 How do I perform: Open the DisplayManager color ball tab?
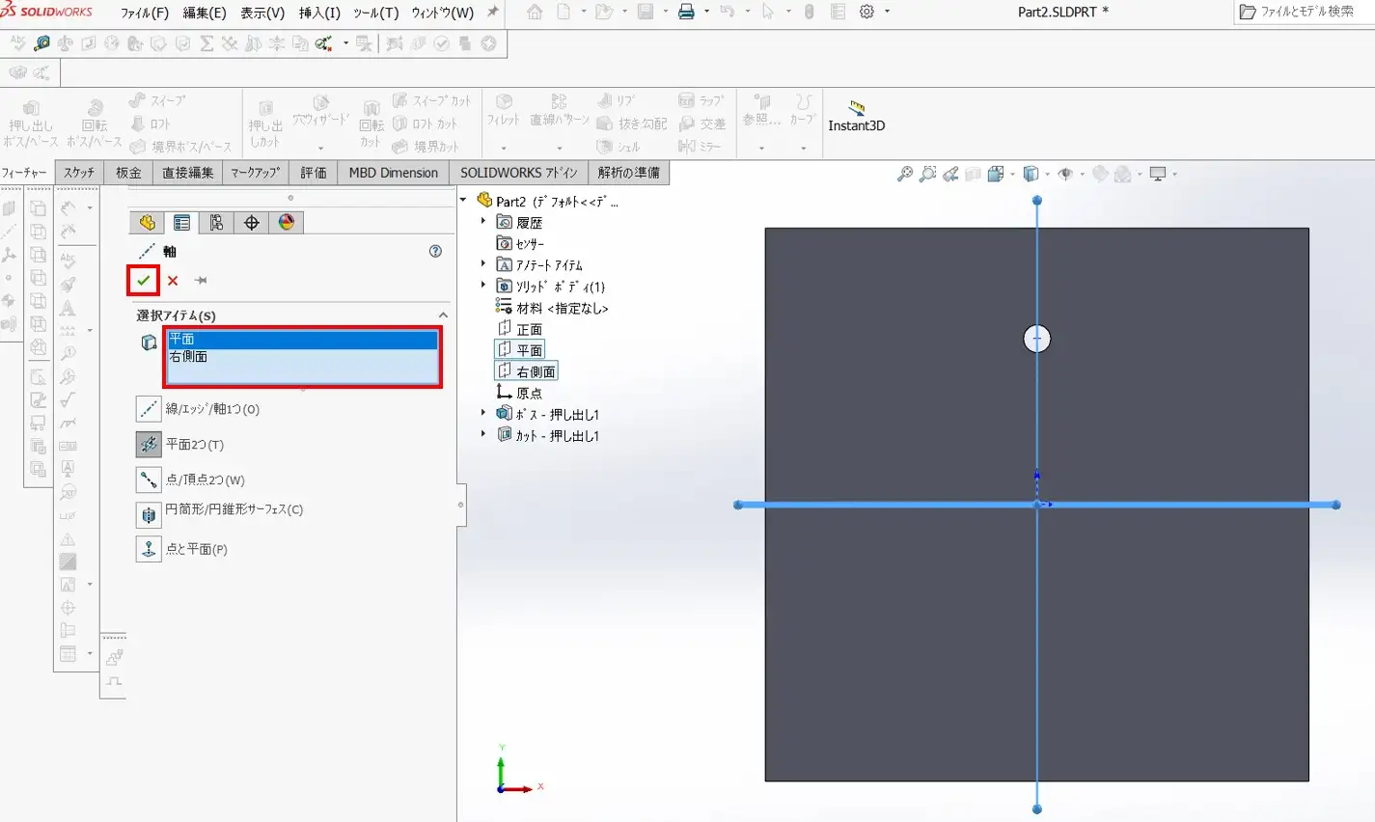coord(286,223)
